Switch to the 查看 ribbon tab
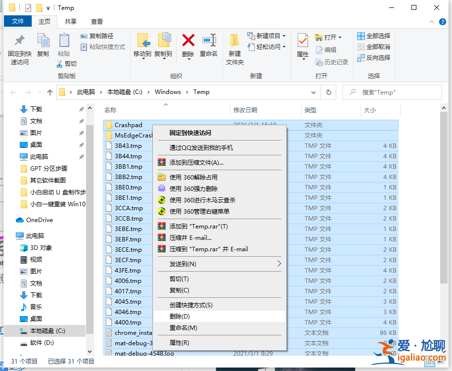Viewport: 452px width, 371px height. (x=96, y=21)
